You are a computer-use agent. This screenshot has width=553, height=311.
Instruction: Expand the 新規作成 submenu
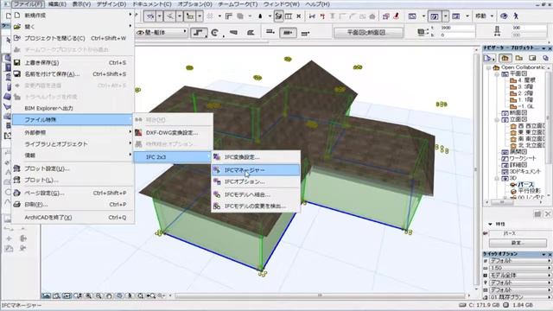pos(73,16)
